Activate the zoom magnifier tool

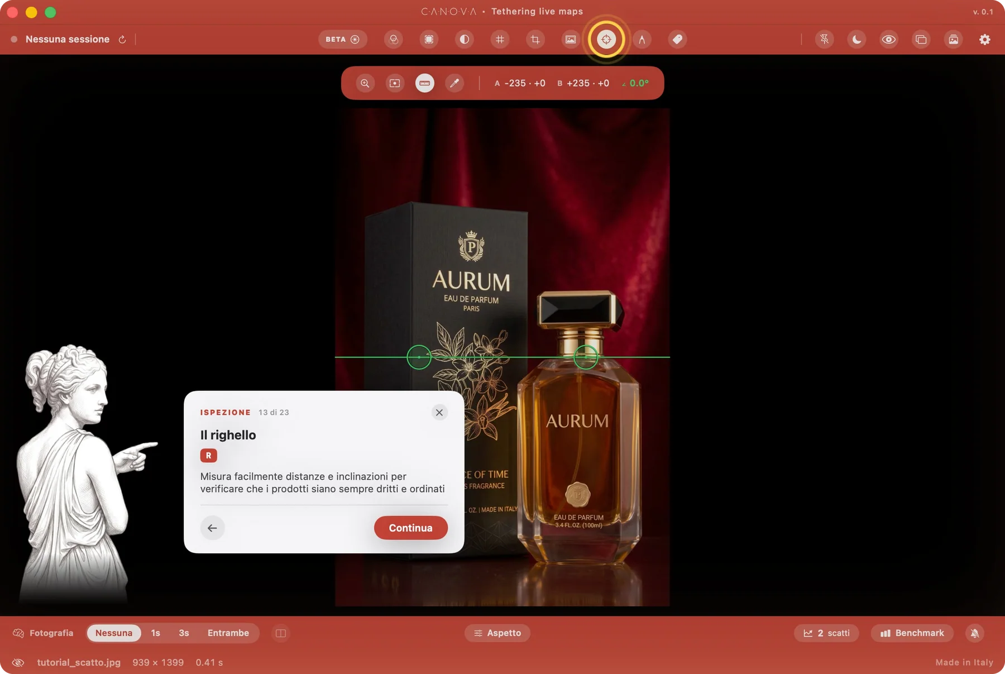pyautogui.click(x=365, y=83)
